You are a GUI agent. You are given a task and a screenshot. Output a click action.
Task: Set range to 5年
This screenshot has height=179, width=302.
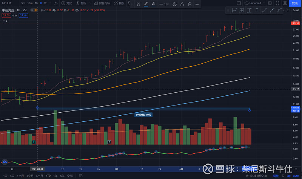(x=62, y=176)
